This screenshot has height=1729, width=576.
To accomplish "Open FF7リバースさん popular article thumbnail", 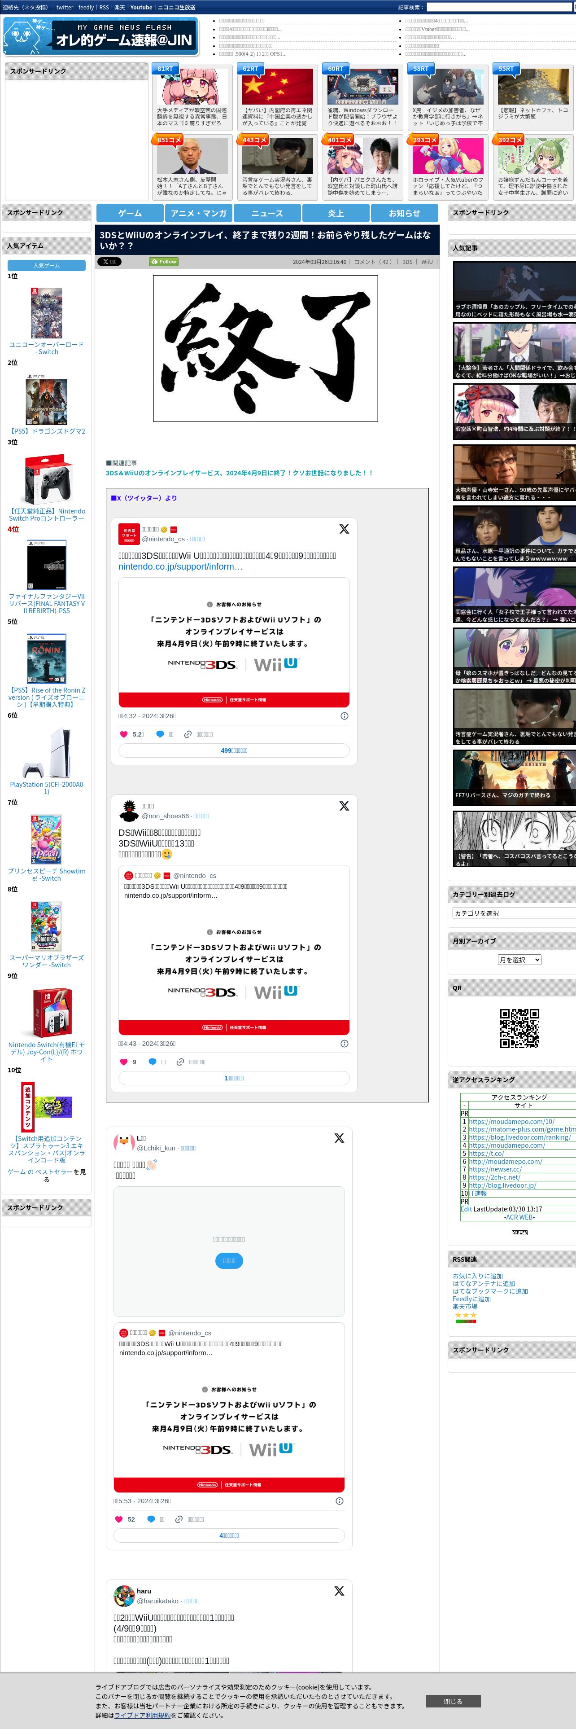I will [514, 778].
